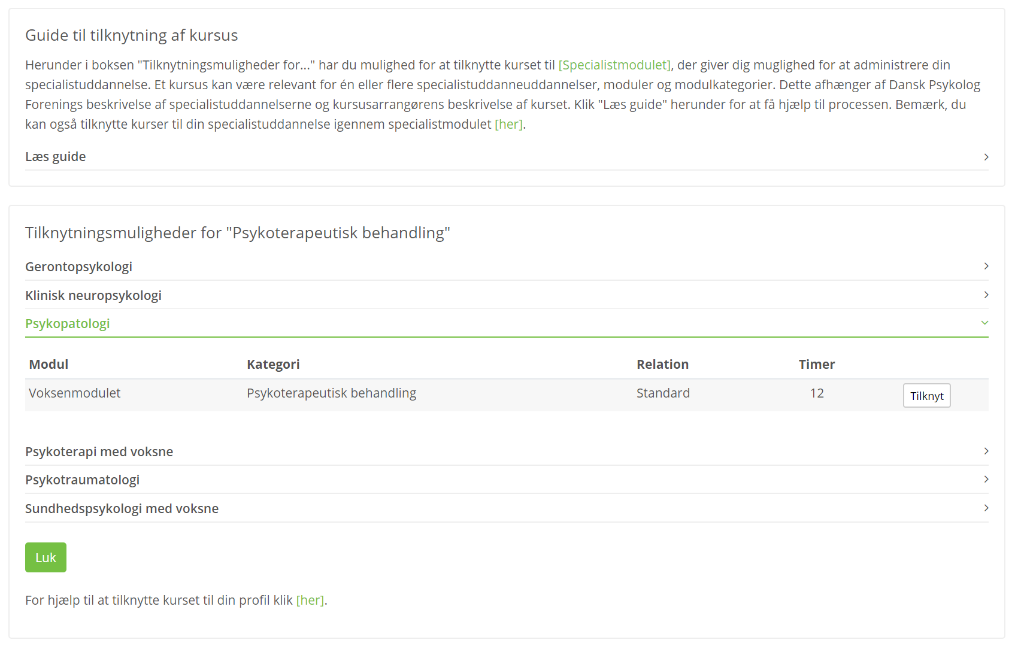The image size is (1018, 649).
Task: Expand Sundhedspsykologi med voksne heading
Action: click(507, 508)
